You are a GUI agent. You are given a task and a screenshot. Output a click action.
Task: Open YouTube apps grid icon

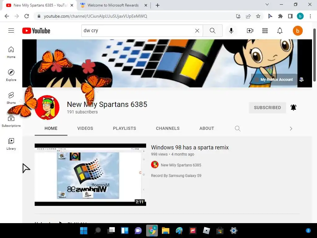(x=265, y=31)
